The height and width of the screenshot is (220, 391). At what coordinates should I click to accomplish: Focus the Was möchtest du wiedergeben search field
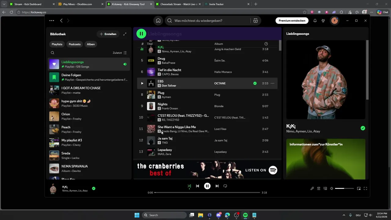tap(207, 20)
